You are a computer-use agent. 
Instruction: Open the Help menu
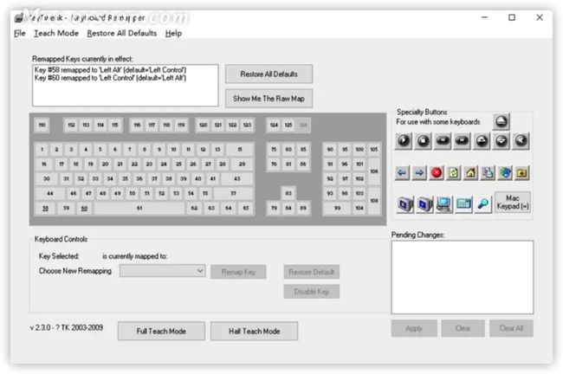click(x=173, y=34)
